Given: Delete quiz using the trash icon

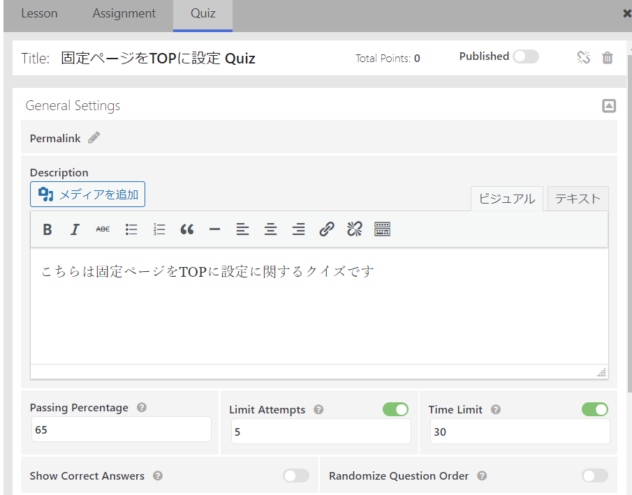Looking at the screenshot, I should pos(608,58).
